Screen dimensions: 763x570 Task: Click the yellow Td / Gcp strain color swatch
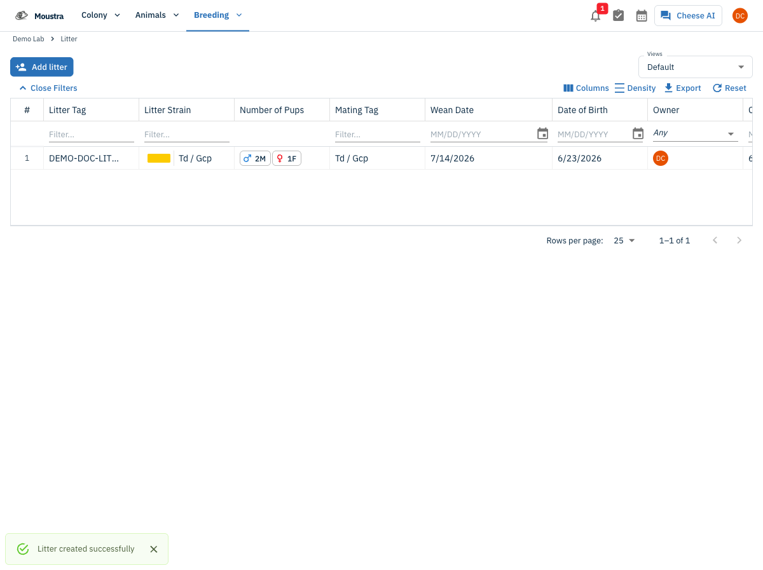pos(159,158)
